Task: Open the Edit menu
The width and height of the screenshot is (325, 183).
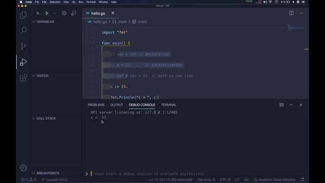Action: [x=44, y=2]
